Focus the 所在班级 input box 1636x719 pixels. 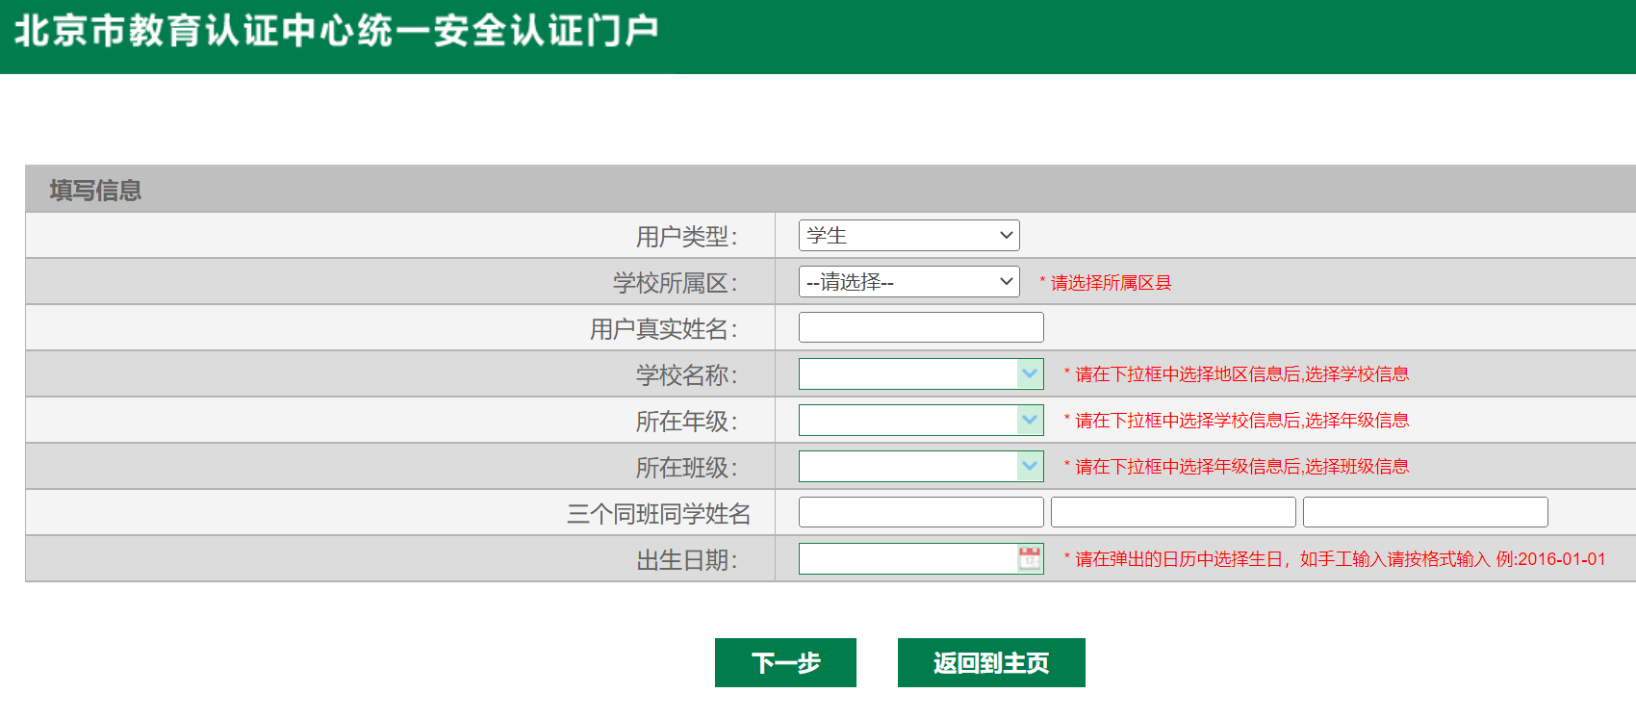point(907,466)
